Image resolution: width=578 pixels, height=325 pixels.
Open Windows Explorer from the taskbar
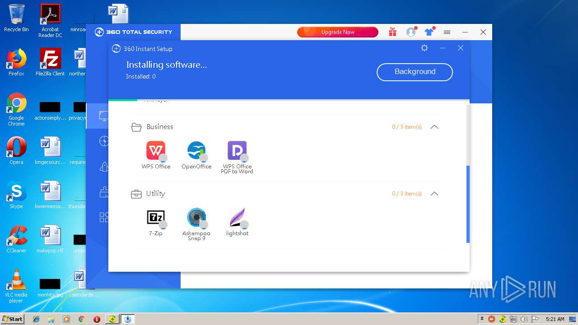click(51, 319)
